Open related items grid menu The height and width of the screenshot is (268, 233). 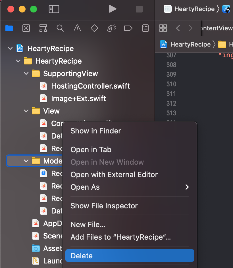[163, 28]
